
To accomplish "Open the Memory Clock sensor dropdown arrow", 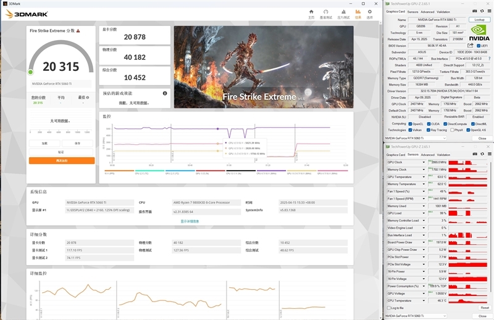I will tap(424, 170).
